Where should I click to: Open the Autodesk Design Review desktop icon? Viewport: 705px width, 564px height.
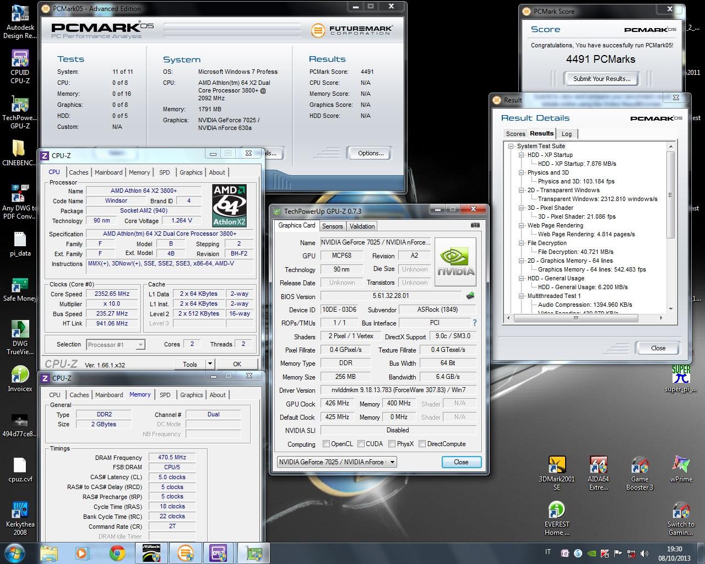tap(20, 22)
